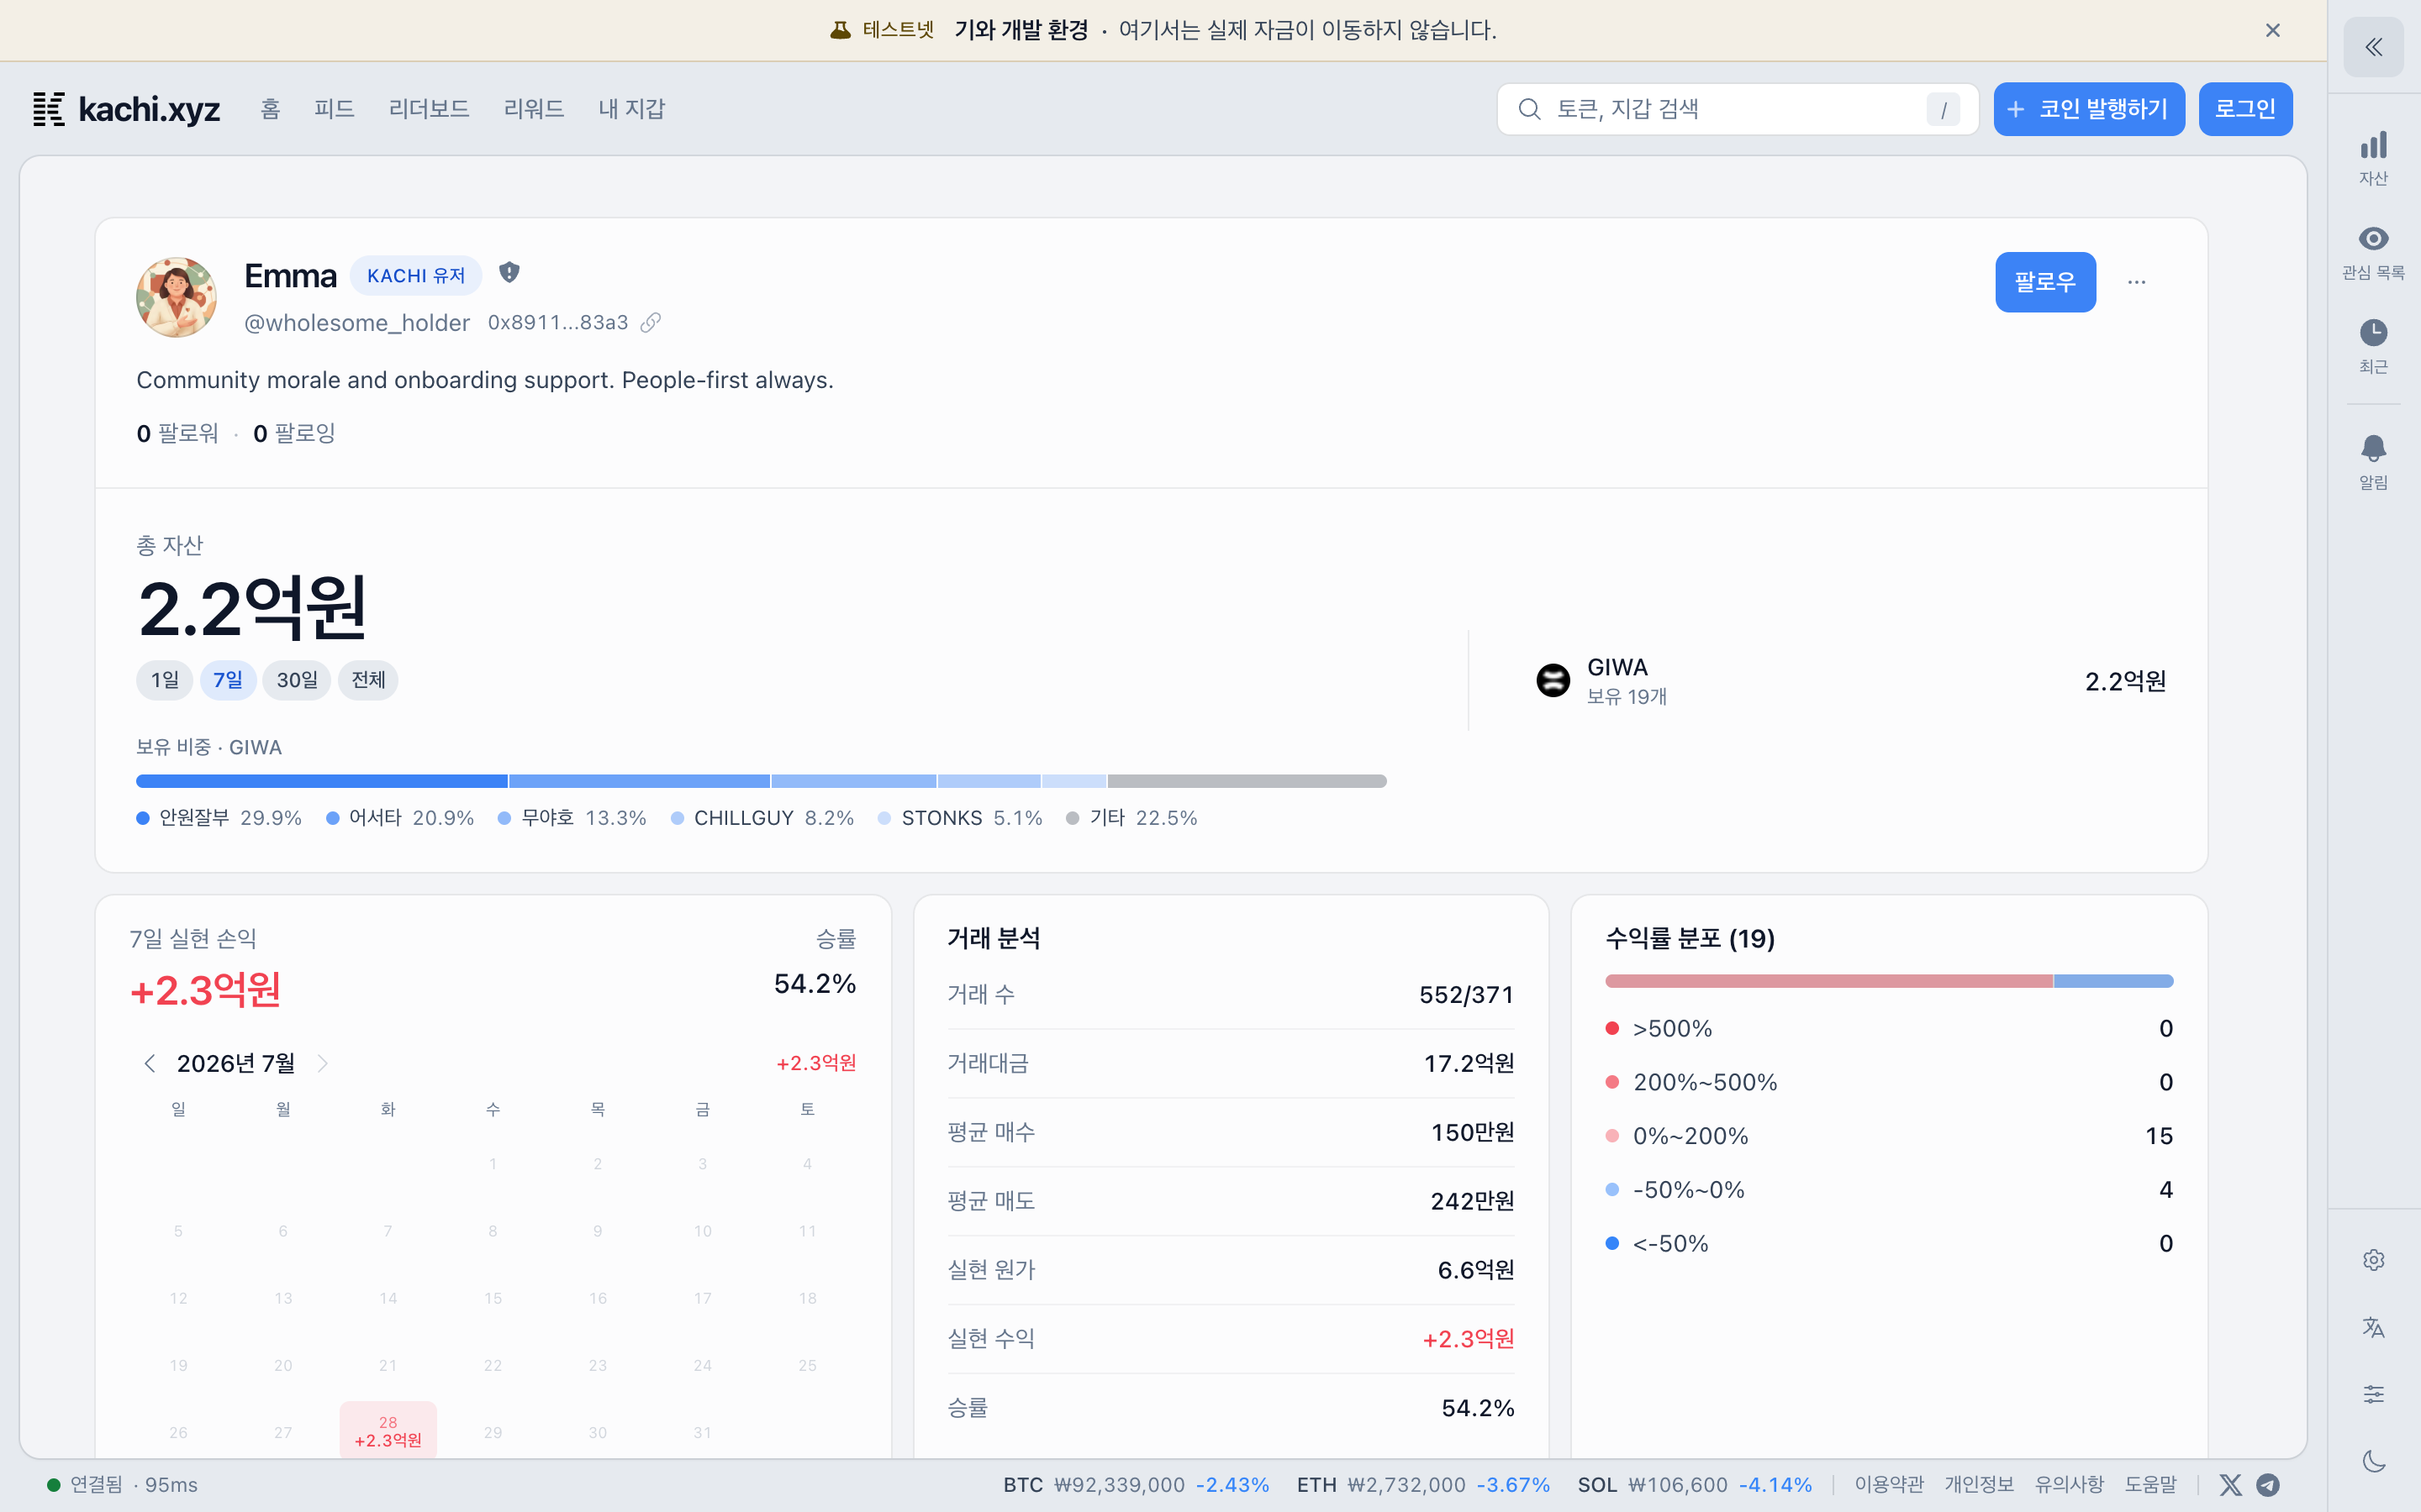Click the 안원잘부 29.9% legend entry
The width and height of the screenshot is (2421, 1512).
point(219,818)
